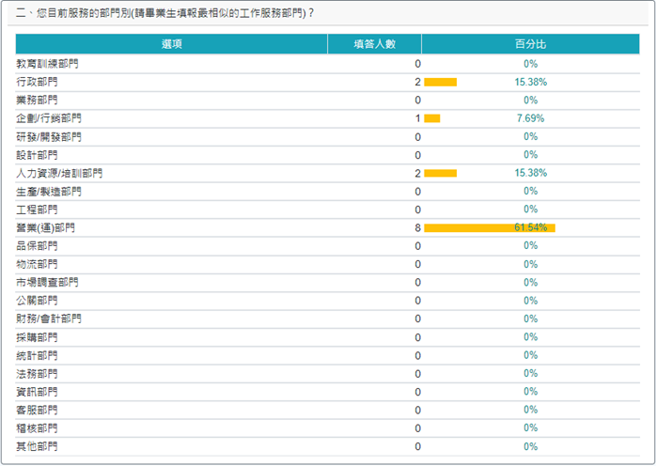The image size is (656, 466).
Task: Select the 市場調查部門 row label
Action: (47, 282)
